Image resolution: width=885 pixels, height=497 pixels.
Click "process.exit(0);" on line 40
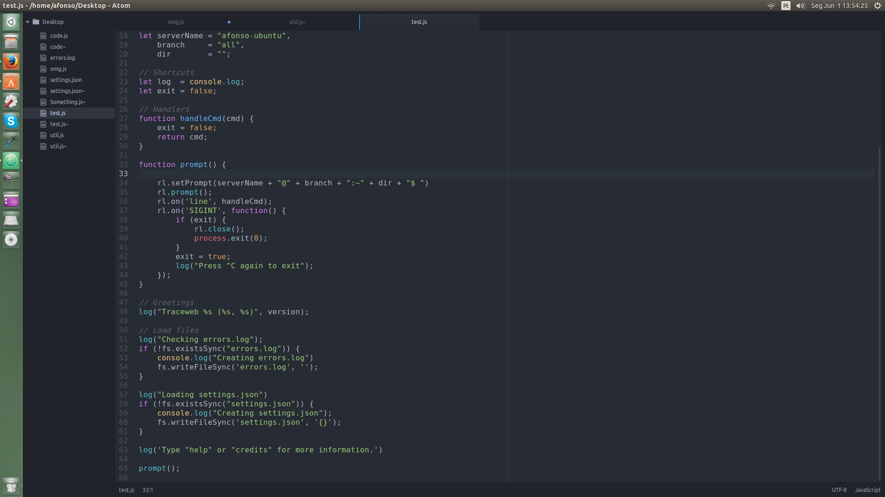230,238
